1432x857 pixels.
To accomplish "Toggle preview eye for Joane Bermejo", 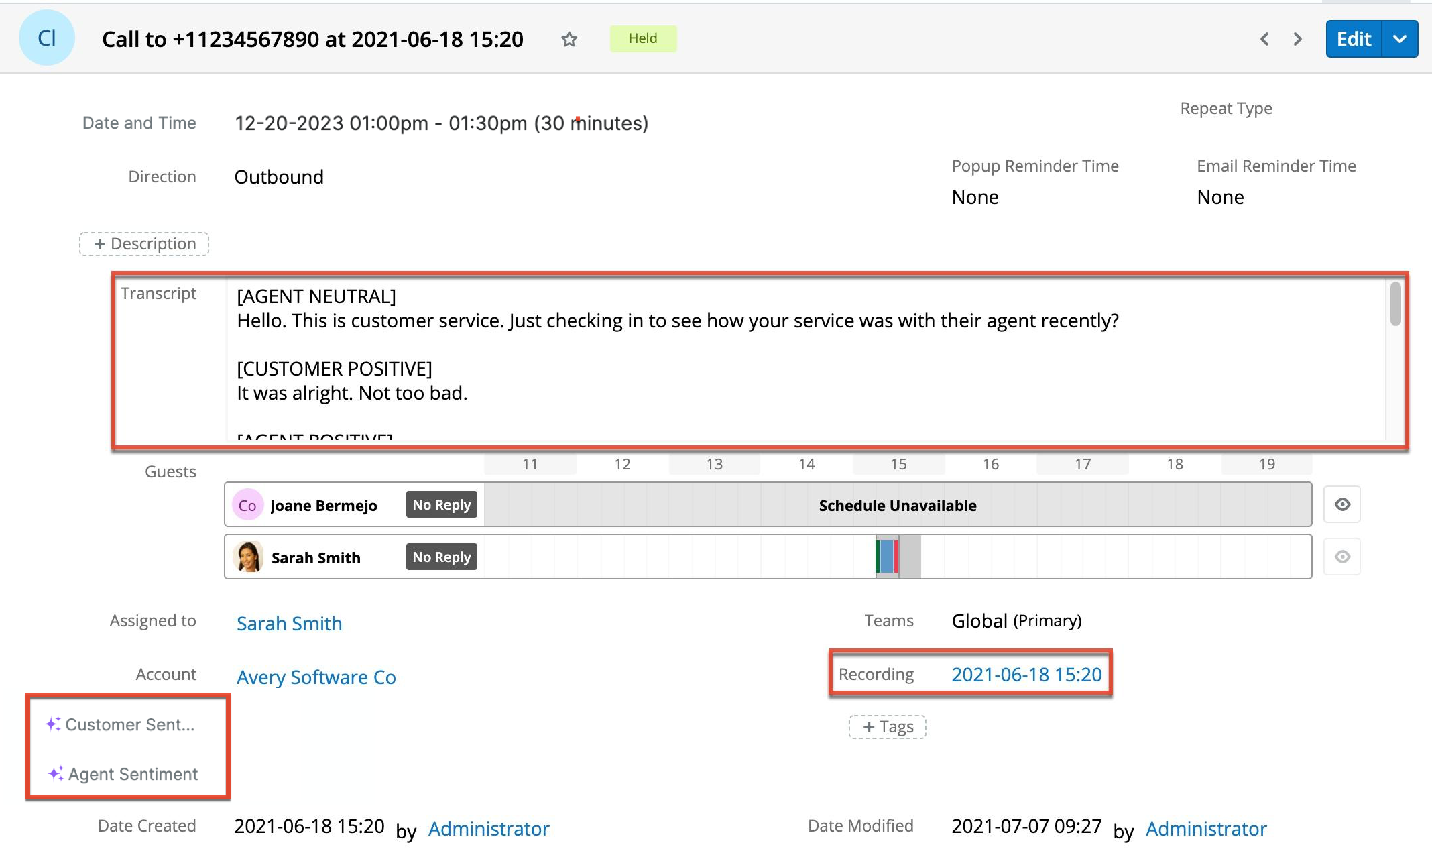I will pyautogui.click(x=1342, y=504).
